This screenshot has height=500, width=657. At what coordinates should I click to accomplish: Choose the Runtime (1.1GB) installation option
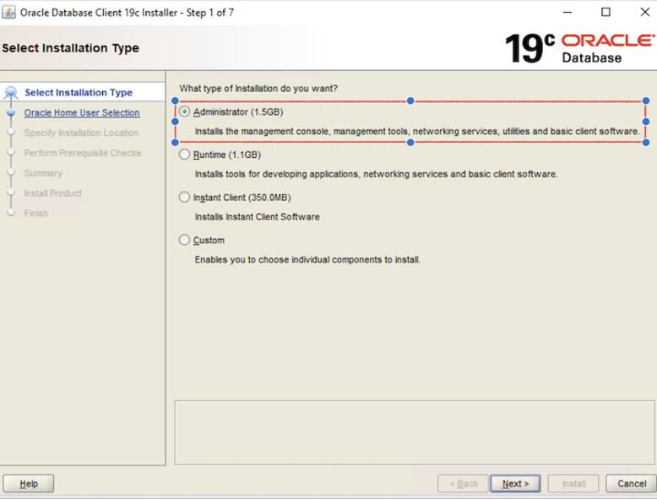click(x=184, y=155)
